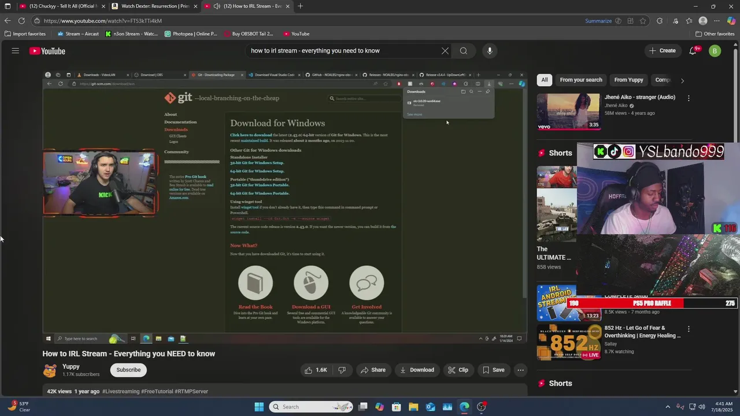Show hidden system tray icons

[x=668, y=407]
